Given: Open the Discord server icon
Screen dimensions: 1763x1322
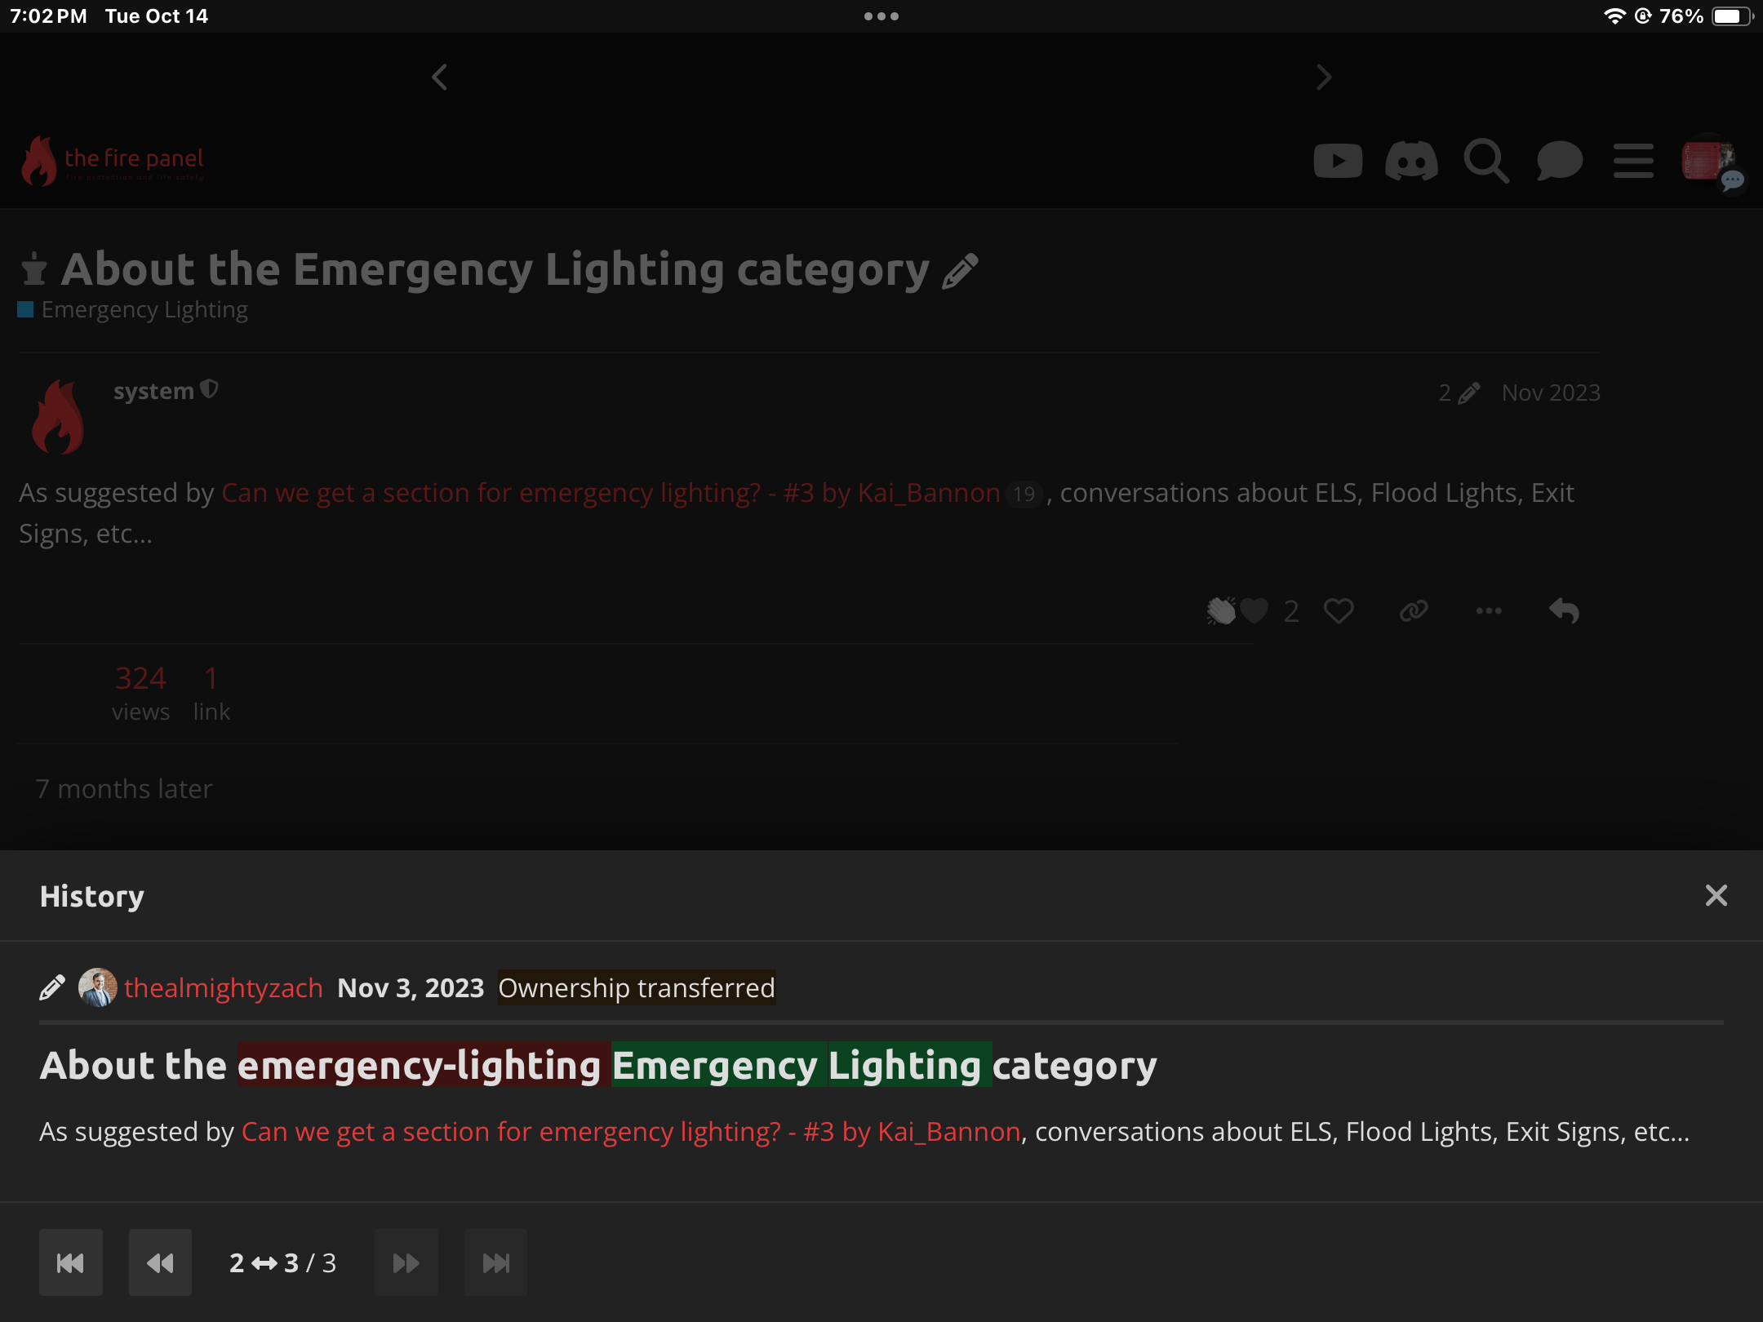Looking at the screenshot, I should pos(1411,161).
